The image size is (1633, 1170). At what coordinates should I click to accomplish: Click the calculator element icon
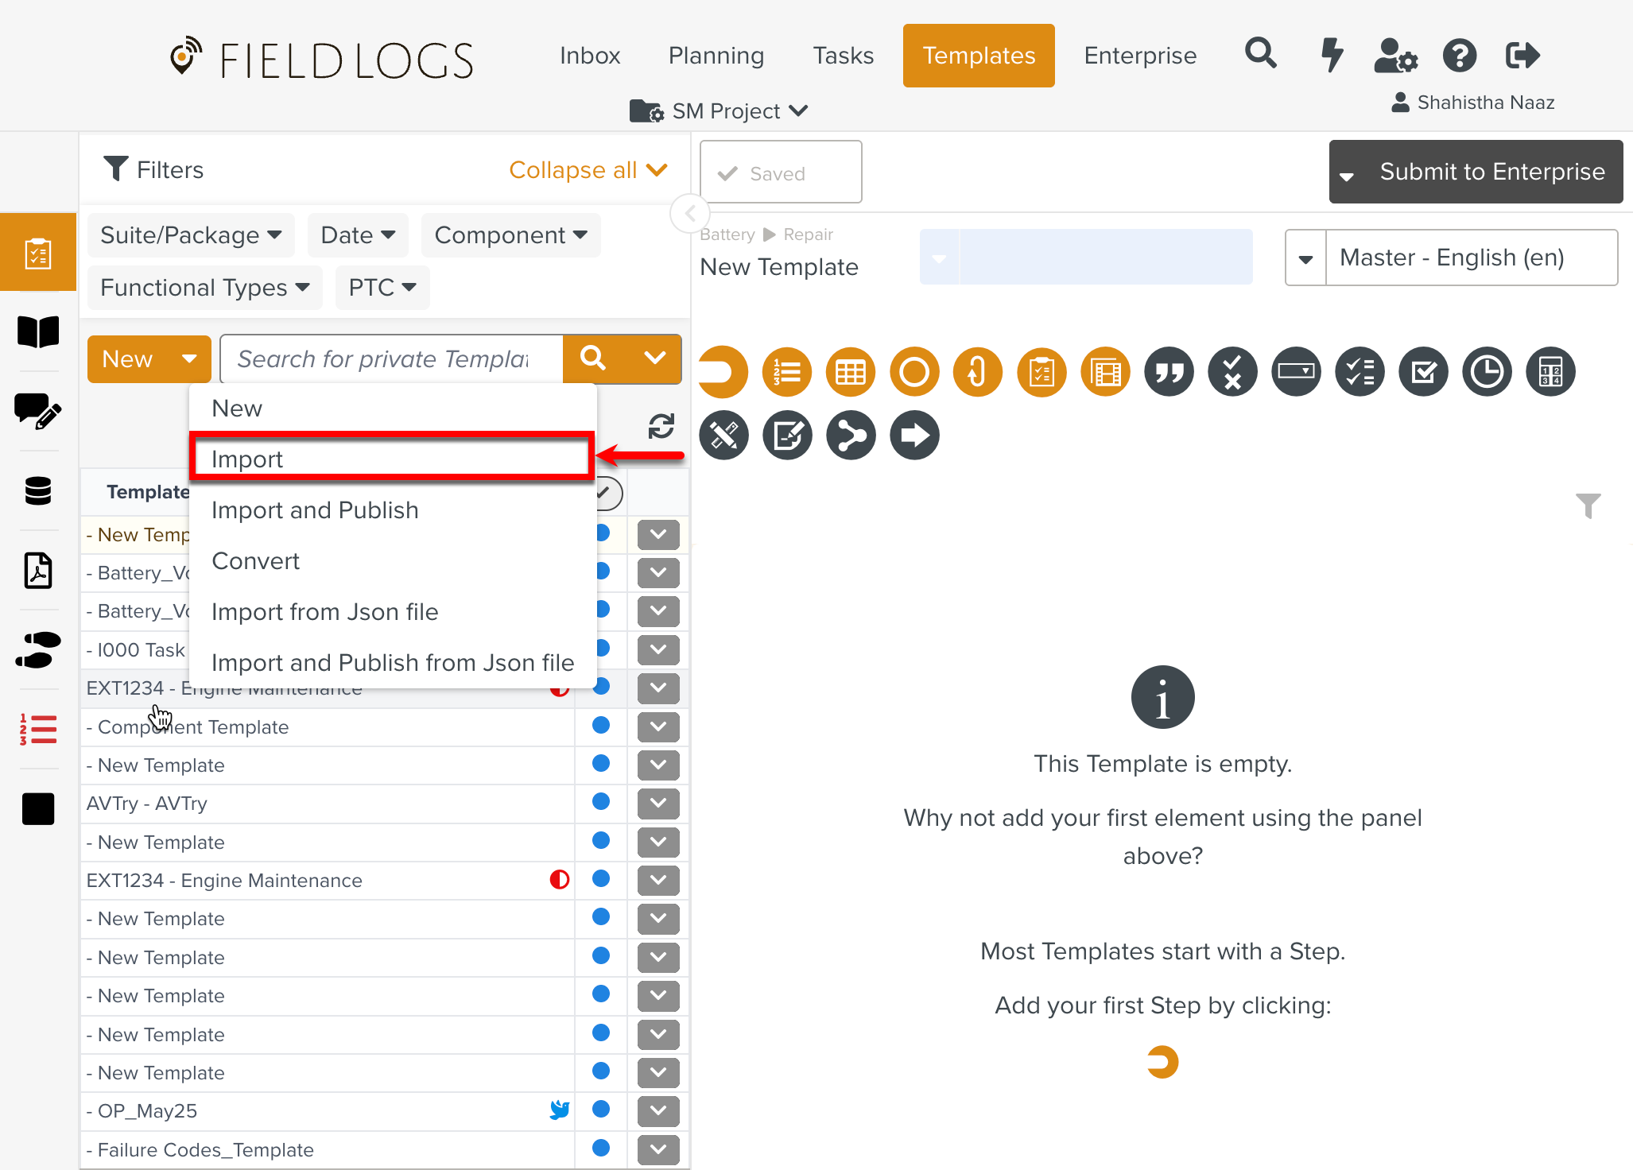(1550, 371)
